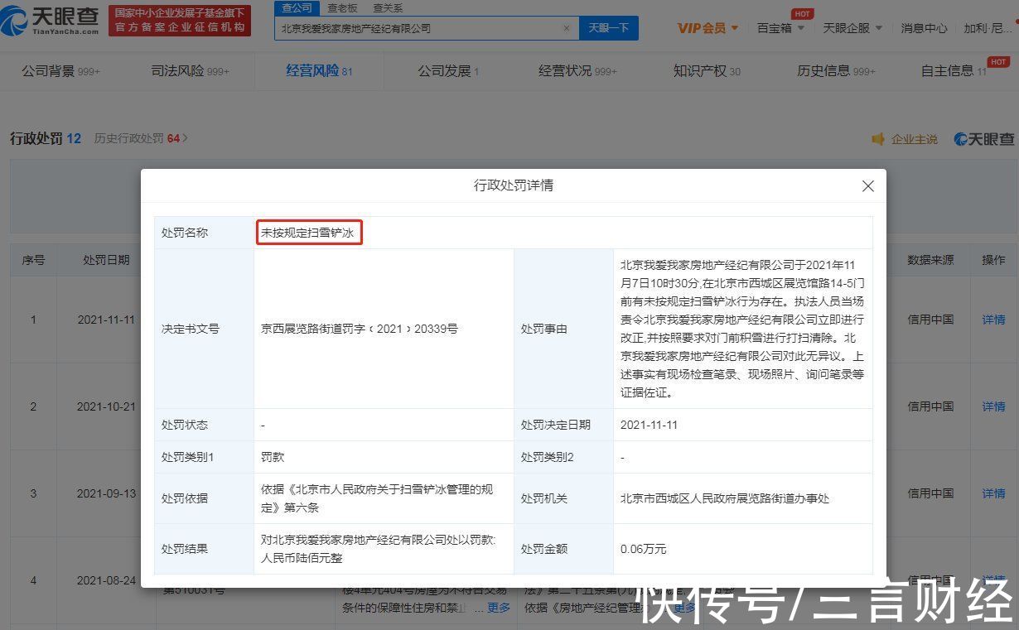Click the 天眼查 logo beside 企业主说

coord(984,139)
